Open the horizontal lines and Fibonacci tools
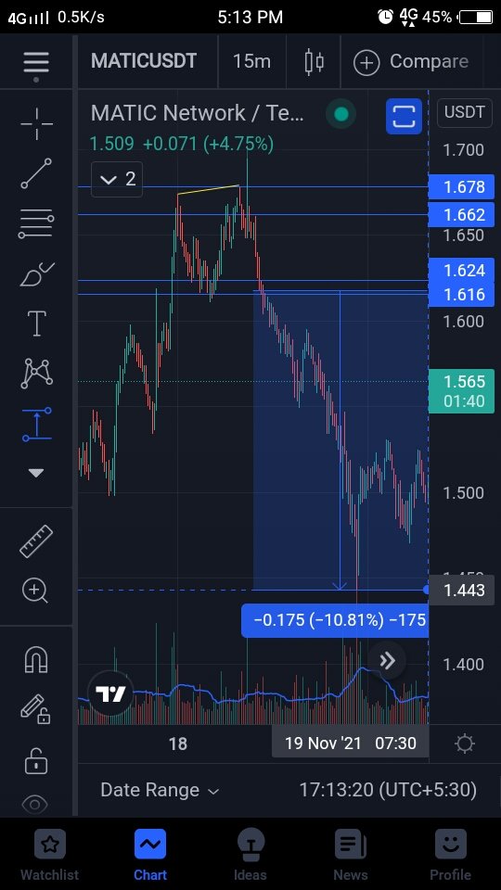501x890 pixels. click(x=36, y=223)
